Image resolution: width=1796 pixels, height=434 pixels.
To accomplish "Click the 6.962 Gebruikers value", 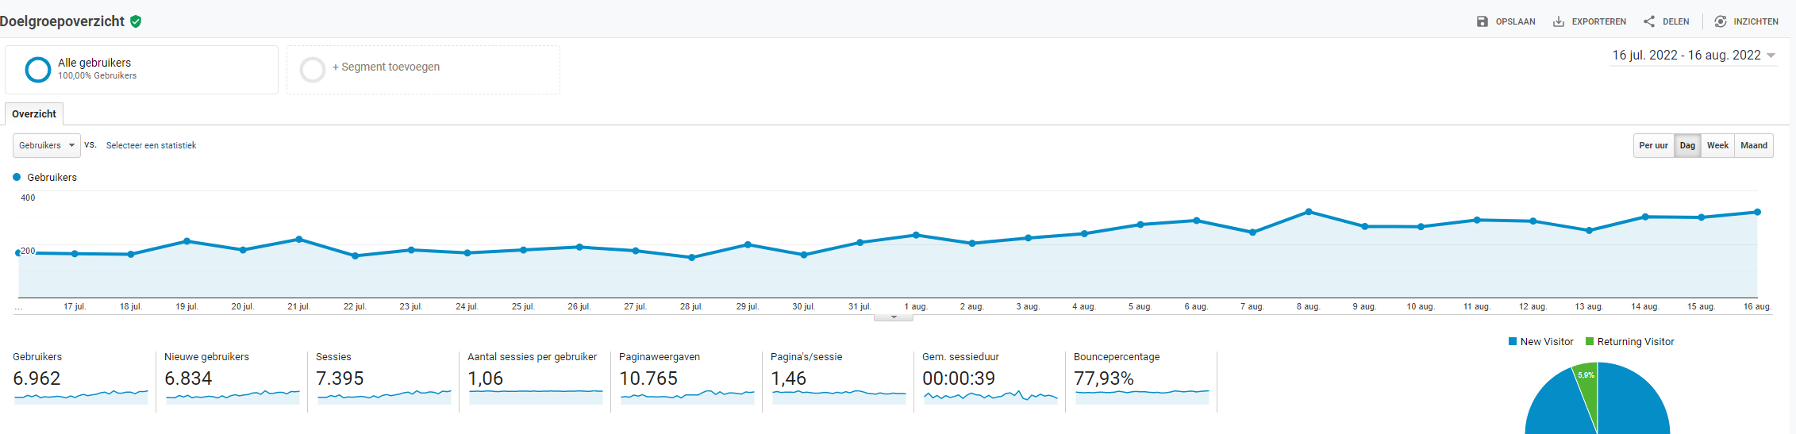I will click(37, 378).
